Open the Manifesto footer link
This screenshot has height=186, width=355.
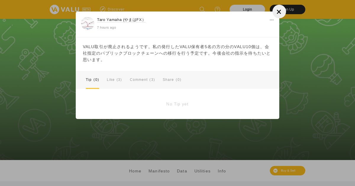pos(159,171)
